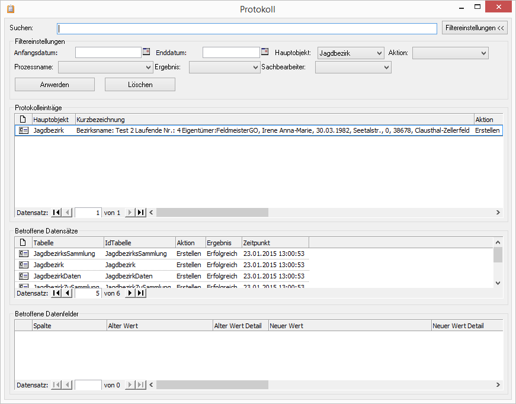Sort by the Kurzbezeichnung column header
The width and height of the screenshot is (516, 404).
point(274,120)
